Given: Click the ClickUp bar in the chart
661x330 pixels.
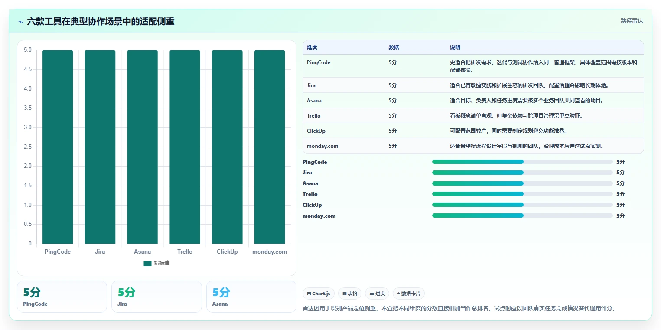Looking at the screenshot, I should tap(227, 147).
